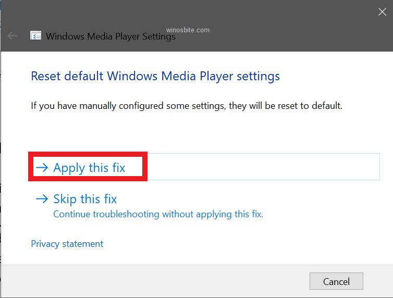Click the arrow icon next to Skip this fix

tap(42, 199)
